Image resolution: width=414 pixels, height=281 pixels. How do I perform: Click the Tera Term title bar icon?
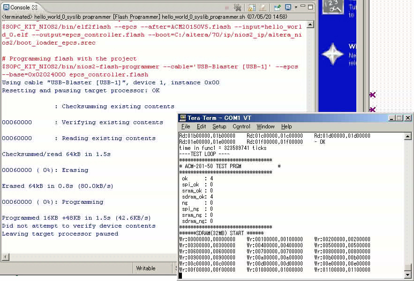pyautogui.click(x=183, y=118)
